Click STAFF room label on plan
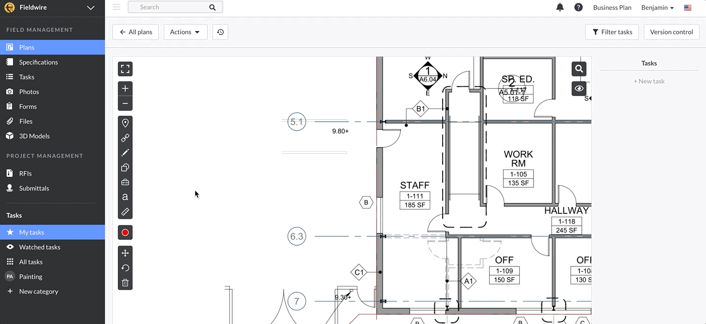The image size is (706, 324). (415, 185)
